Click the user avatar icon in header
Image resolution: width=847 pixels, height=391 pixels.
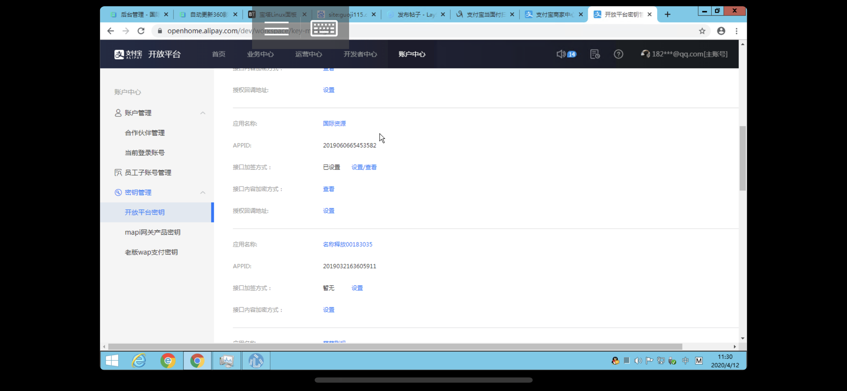click(645, 54)
